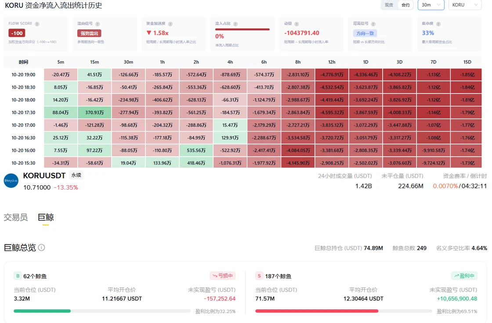
Task: Click the red -100 flow score badge
Action: (17, 33)
